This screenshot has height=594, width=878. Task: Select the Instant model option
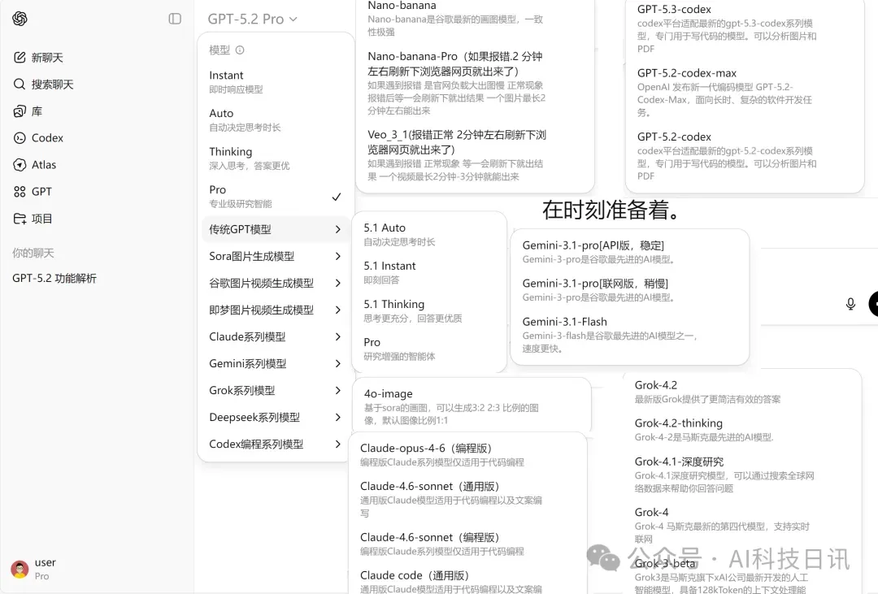(x=275, y=82)
